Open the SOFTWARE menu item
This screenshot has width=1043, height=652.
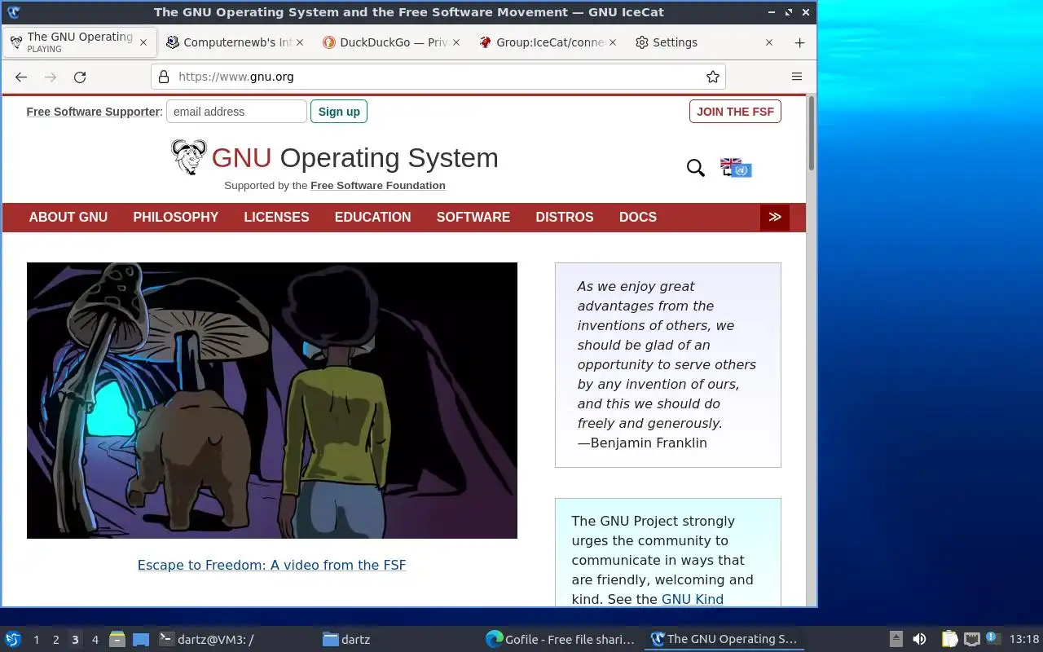pos(473,217)
